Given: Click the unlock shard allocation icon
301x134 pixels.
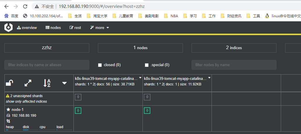Looking at the screenshot, I should (x=10, y=83).
